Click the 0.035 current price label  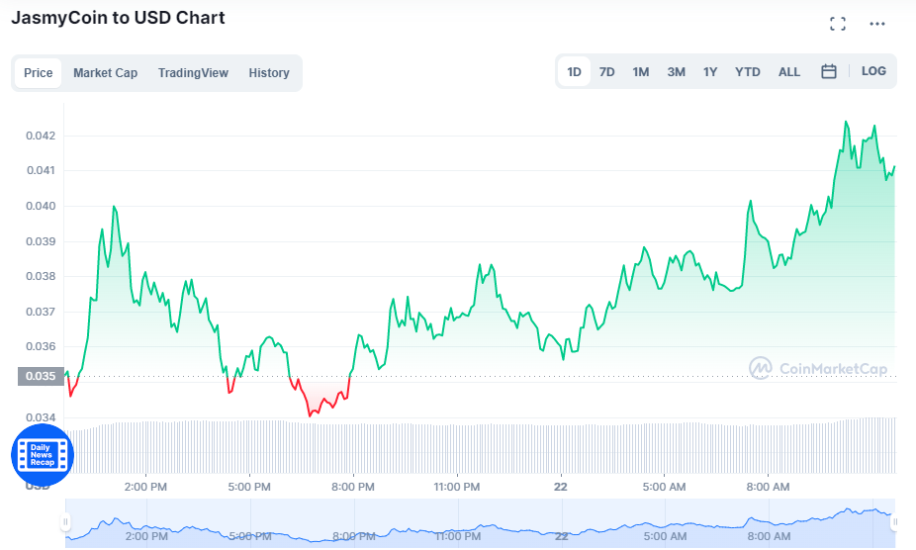[x=41, y=376]
